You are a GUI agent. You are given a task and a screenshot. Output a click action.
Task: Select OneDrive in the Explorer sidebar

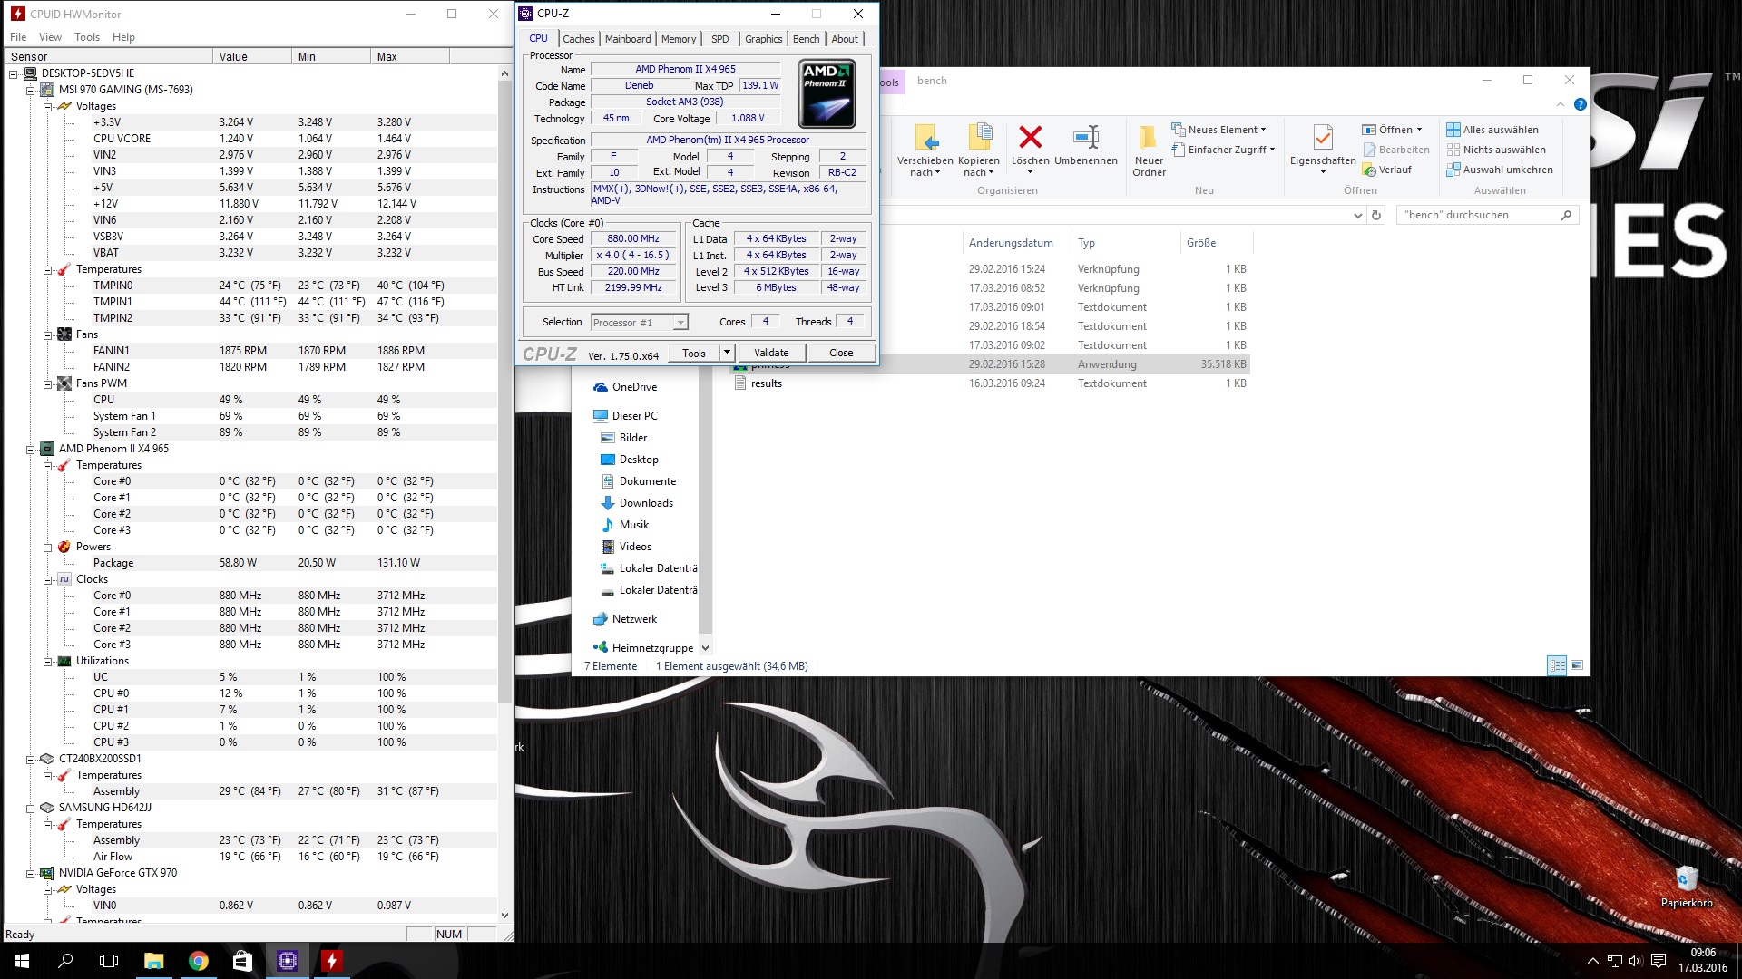point(634,387)
